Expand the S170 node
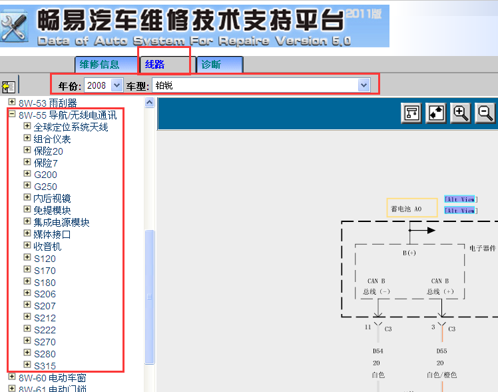 coord(27,269)
